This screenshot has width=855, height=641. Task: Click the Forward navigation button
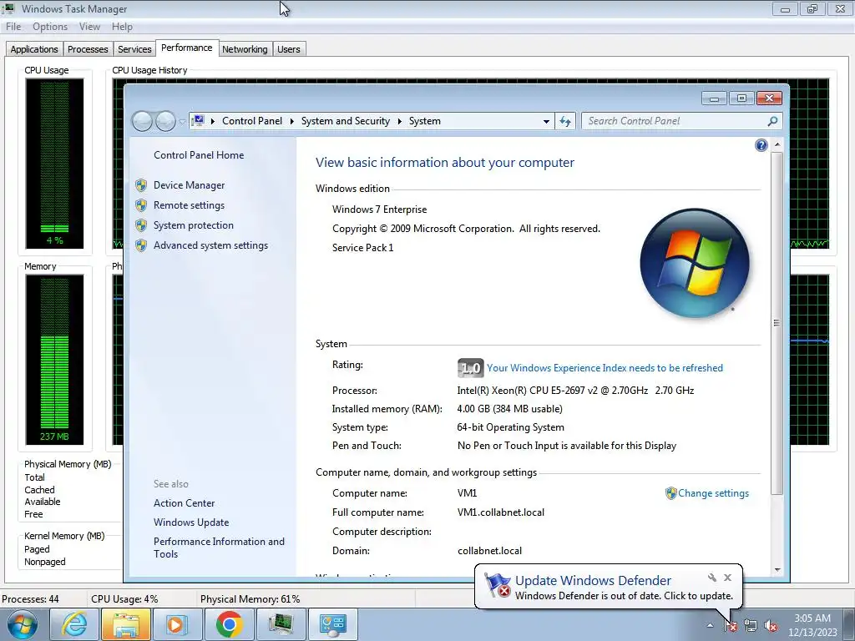[165, 121]
